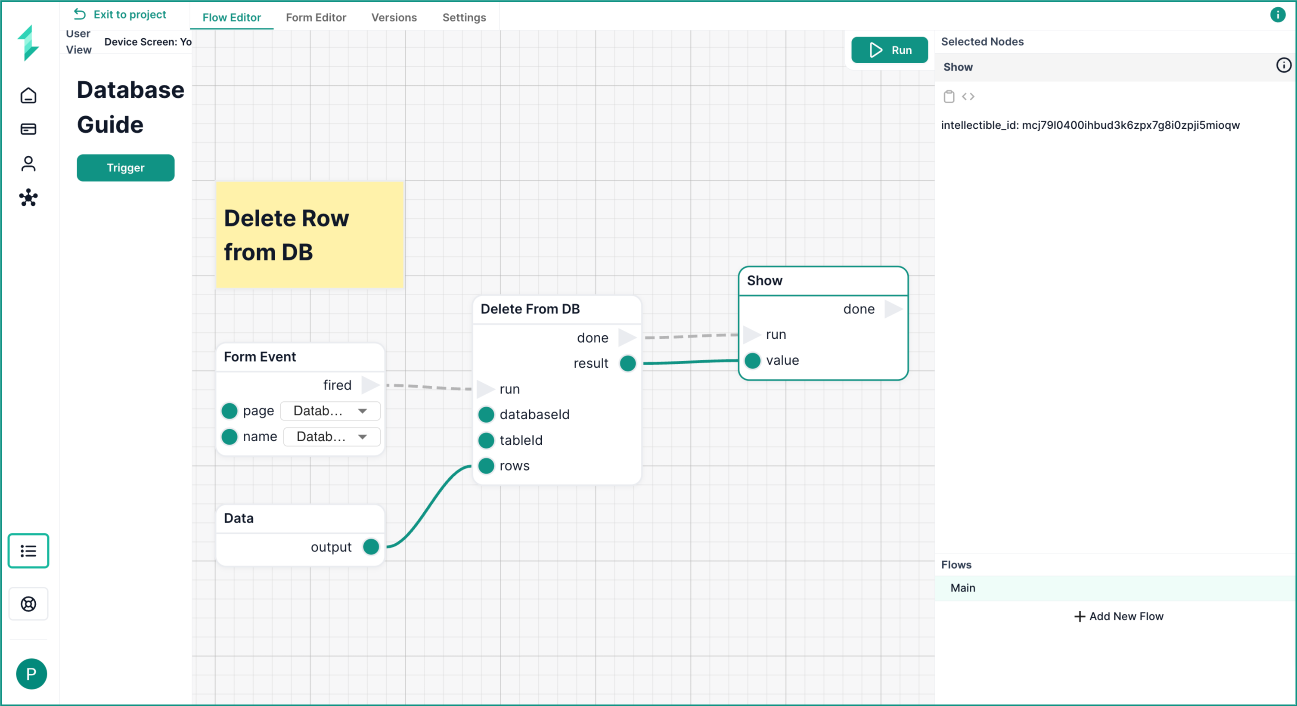Click Add New Flow
The height and width of the screenshot is (706, 1297).
(1118, 616)
